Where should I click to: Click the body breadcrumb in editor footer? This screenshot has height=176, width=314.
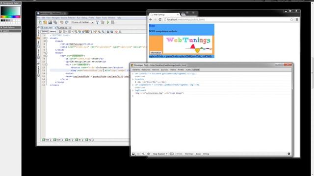[x=57, y=140]
